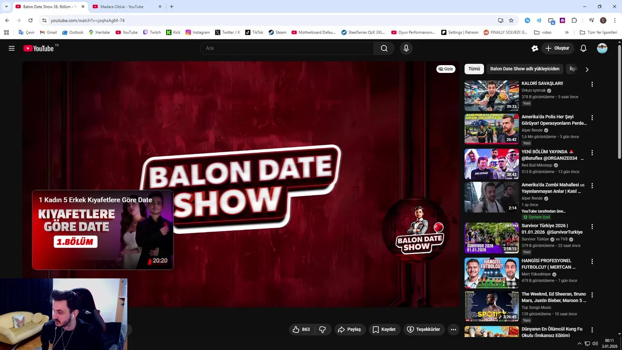The width and height of the screenshot is (622, 350).
Task: Open options for KALORİ SAVAŞLARI! video
Action: point(592,84)
